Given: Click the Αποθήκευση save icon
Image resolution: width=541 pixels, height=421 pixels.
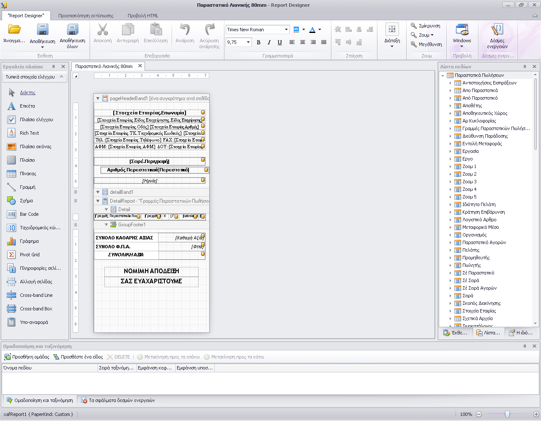Looking at the screenshot, I should coord(42,30).
